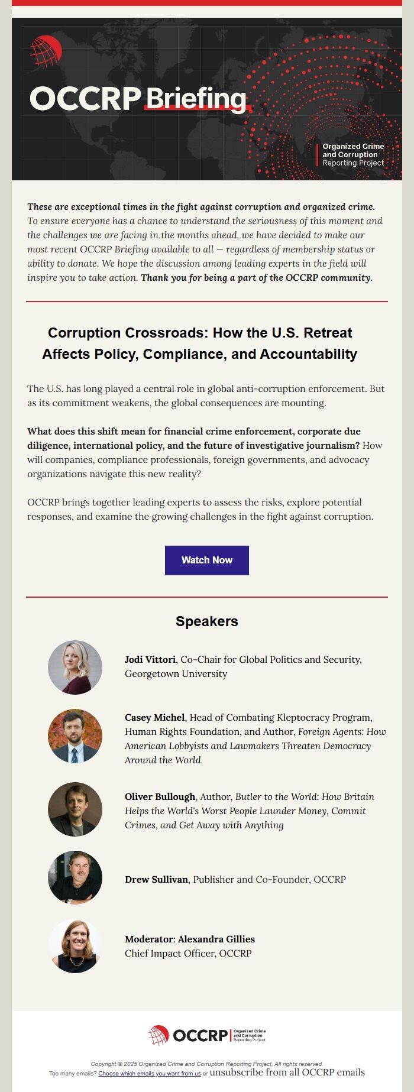Select Jodi Vittori's name text
This screenshot has height=1092, width=414.
click(x=150, y=659)
